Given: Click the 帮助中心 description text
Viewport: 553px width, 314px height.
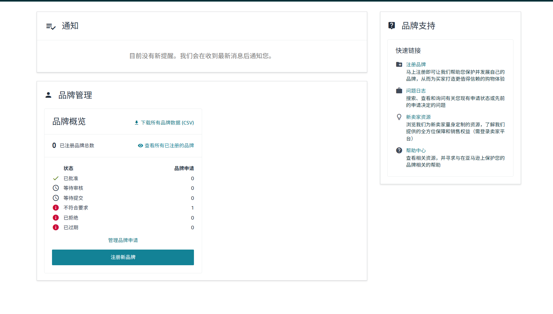Looking at the screenshot, I should click(x=456, y=161).
